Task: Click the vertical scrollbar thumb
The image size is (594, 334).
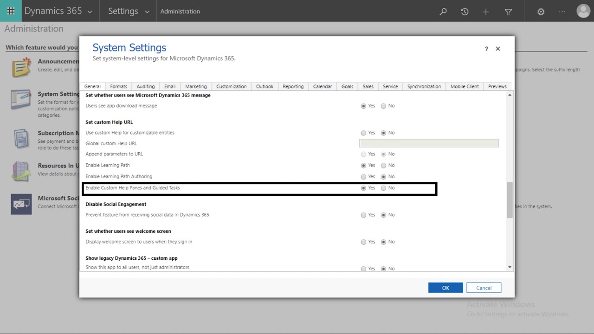Action: [510, 200]
